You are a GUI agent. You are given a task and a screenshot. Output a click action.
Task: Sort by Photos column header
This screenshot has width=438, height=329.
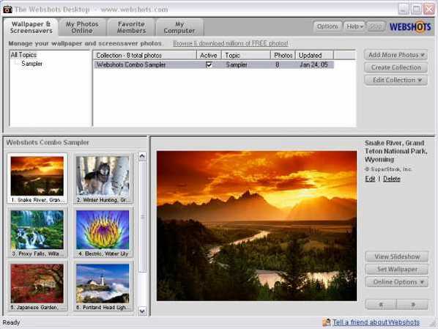(283, 55)
